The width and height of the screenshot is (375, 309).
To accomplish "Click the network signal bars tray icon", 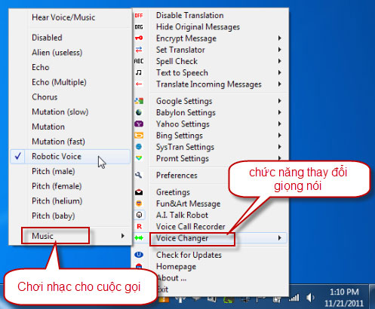I will pos(294,298).
